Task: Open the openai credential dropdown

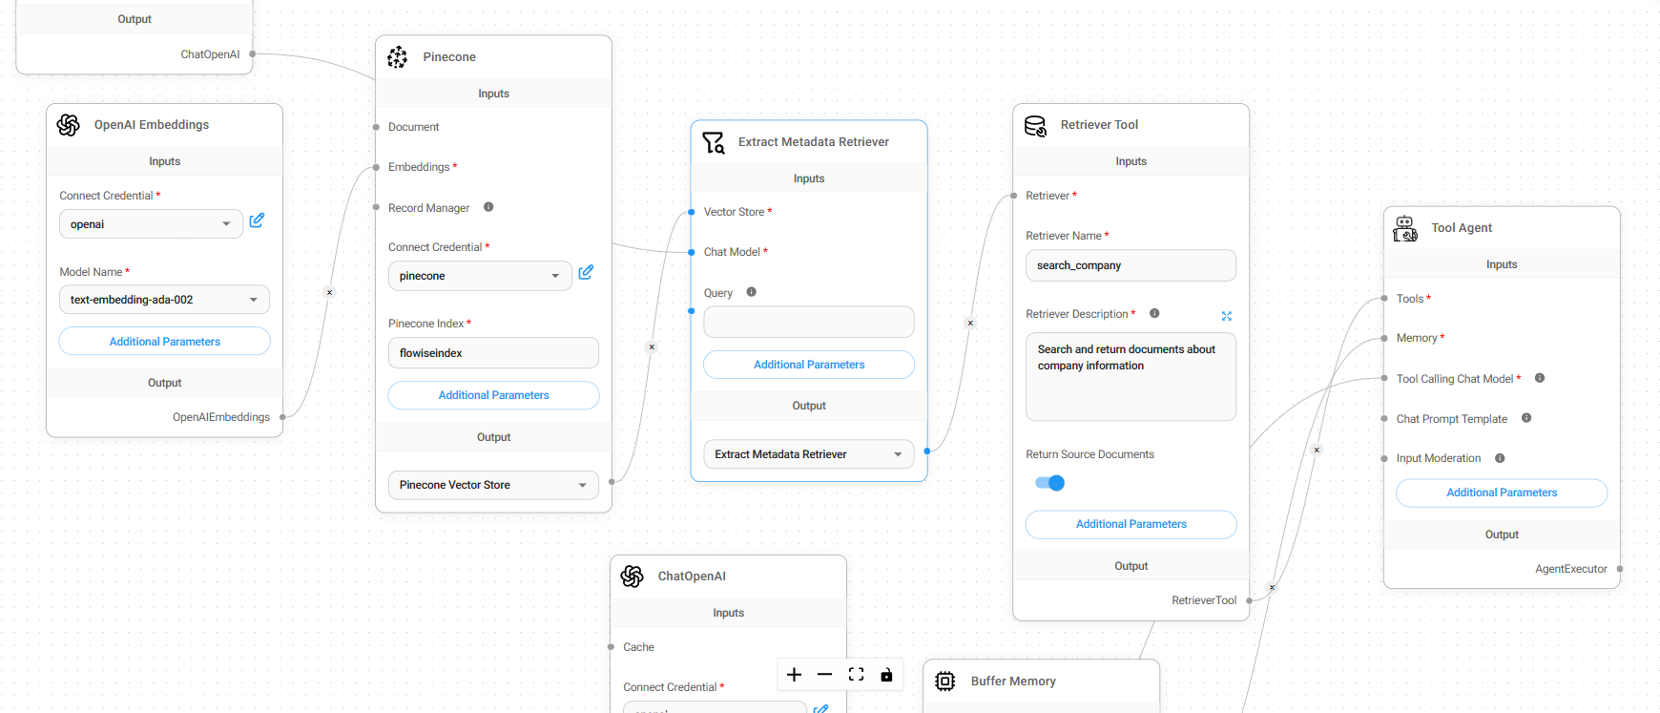Action: pos(151,224)
